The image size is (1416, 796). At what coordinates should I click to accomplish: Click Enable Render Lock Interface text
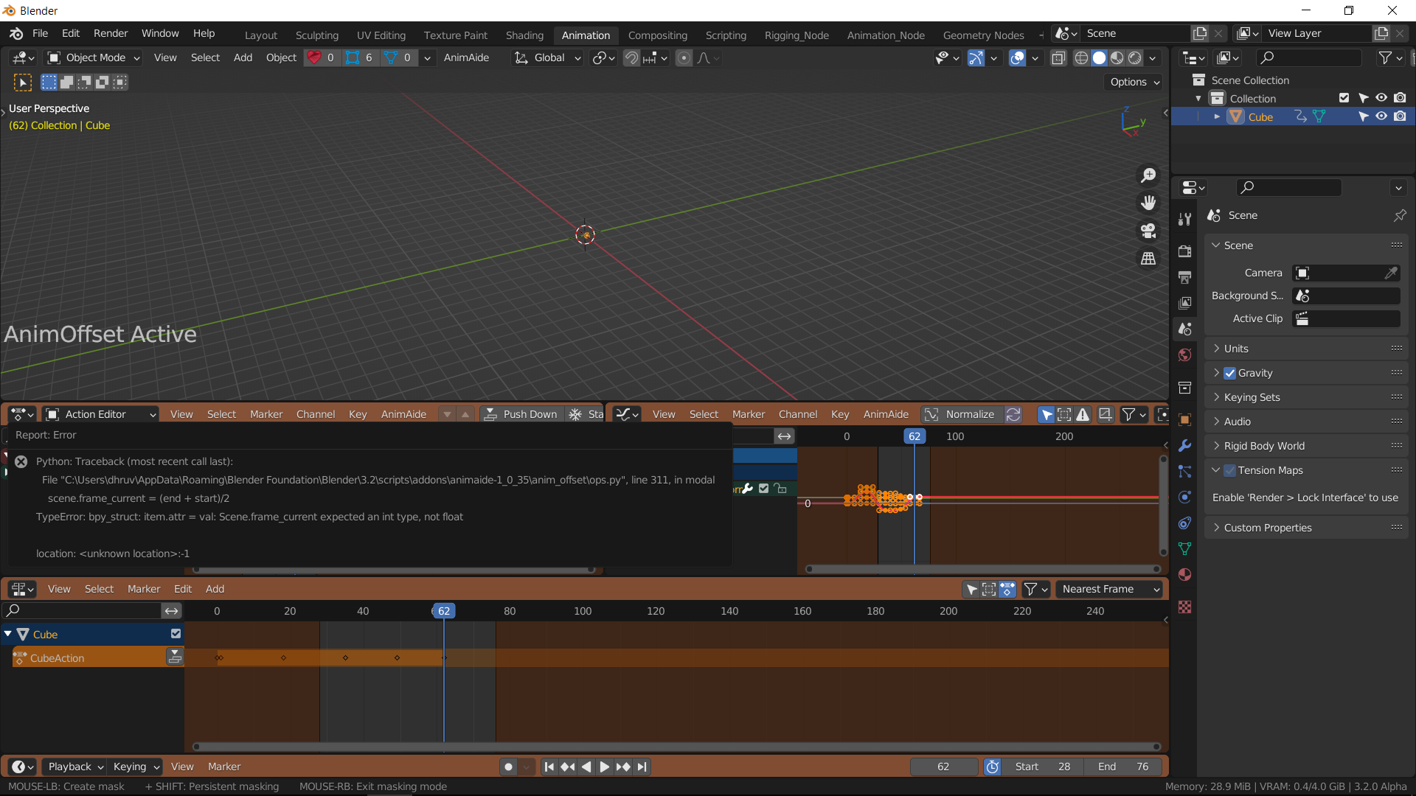tap(1305, 497)
